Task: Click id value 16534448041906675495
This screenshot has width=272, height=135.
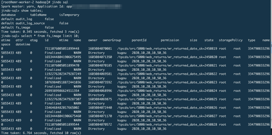Action: pos(63,57)
